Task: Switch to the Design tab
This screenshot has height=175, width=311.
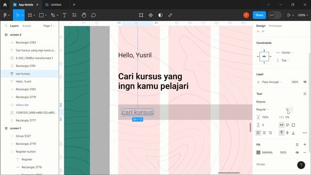Action: (260, 26)
